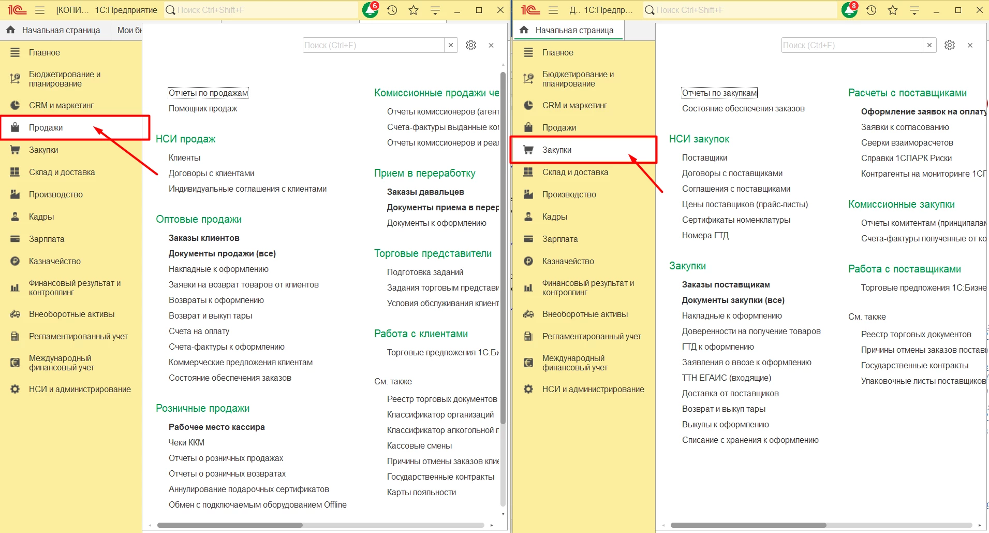Screen dimensions: 989x533
Task: Open Отчеты по продажам link
Action: point(209,93)
